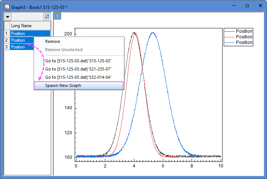This screenshot has height=179, width=267.
Task: Click the Y axis tick label 120
Action: coord(68,133)
